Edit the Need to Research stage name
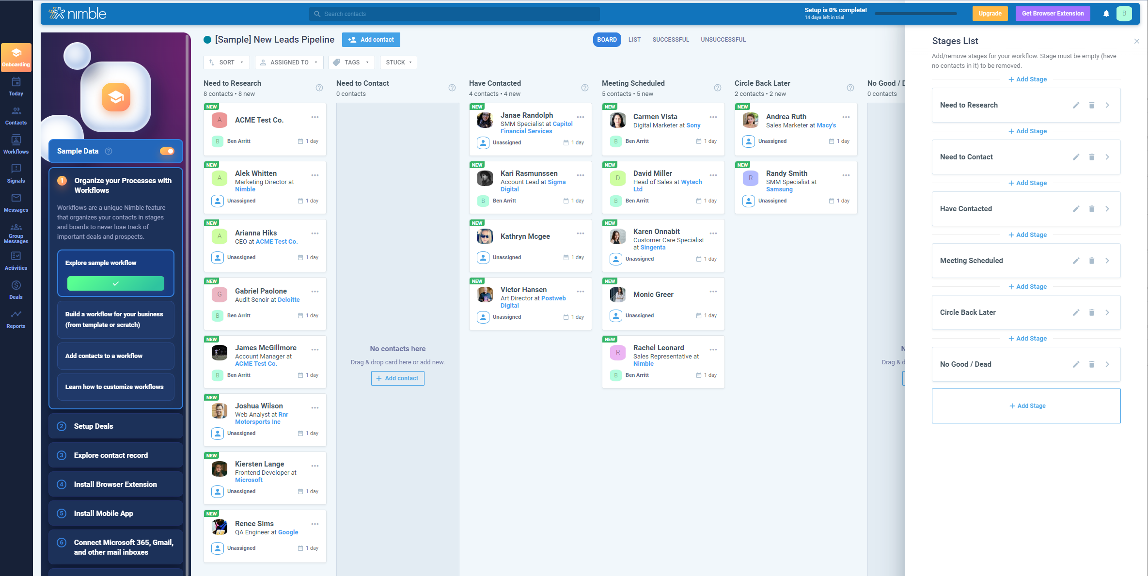Viewport: 1148px width, 576px height. tap(1076, 105)
